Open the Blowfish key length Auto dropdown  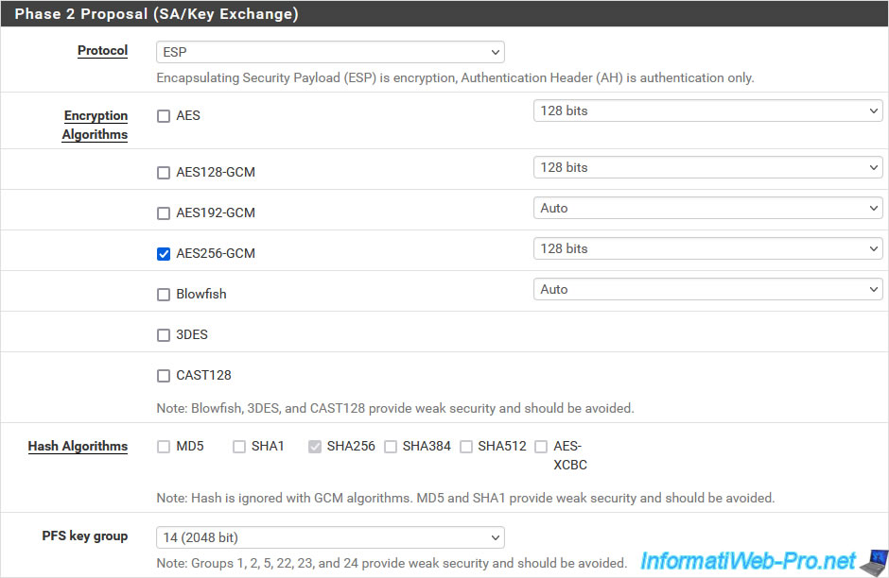click(707, 289)
